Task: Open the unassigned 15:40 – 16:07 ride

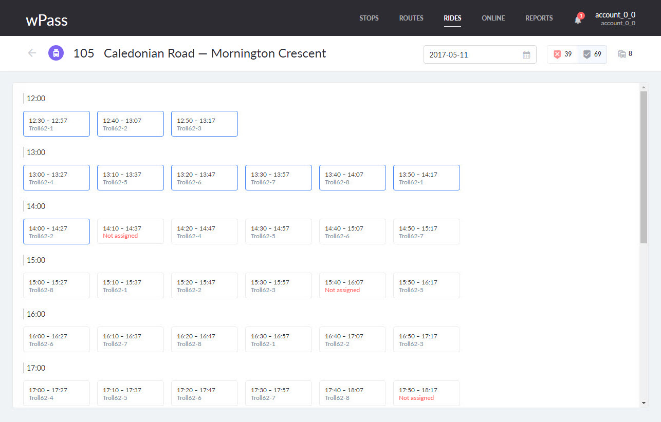Action: pos(352,285)
